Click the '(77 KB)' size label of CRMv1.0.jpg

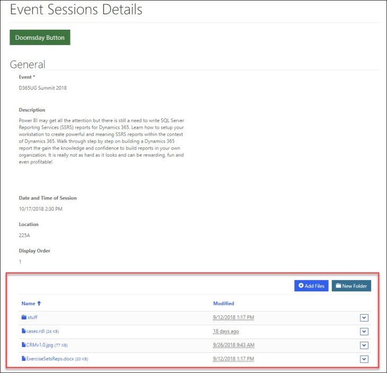pyautogui.click(x=61, y=345)
